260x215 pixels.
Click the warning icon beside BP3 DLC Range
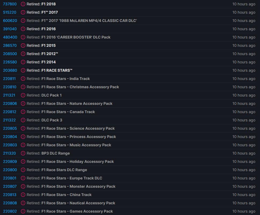pos(23,153)
